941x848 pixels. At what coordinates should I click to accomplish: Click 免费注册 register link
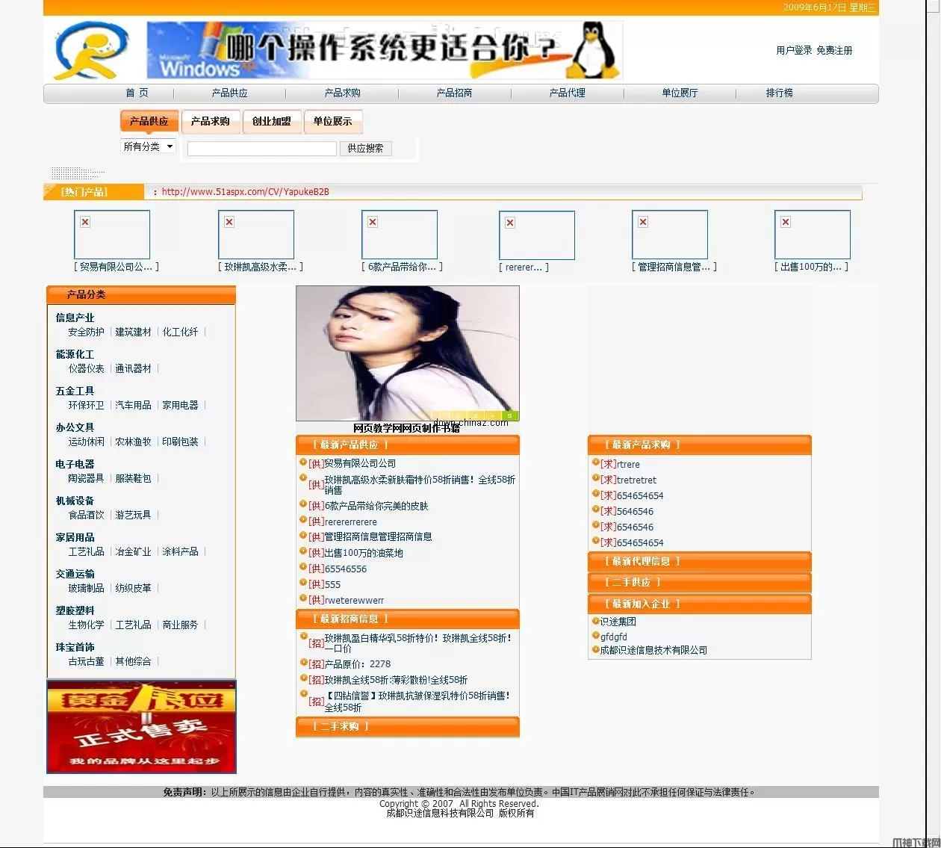[x=834, y=50]
